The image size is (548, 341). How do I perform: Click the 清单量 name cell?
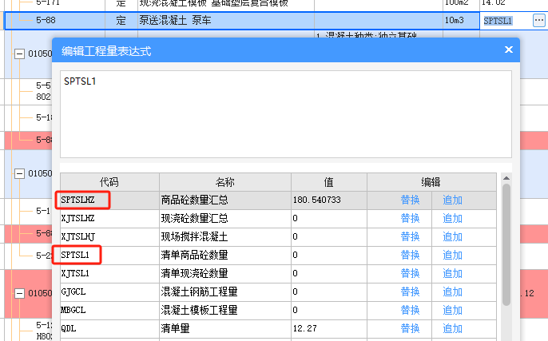[225, 329]
